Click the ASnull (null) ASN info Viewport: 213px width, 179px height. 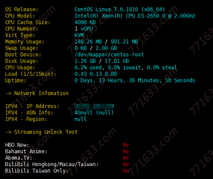pyautogui.click(x=94, y=113)
